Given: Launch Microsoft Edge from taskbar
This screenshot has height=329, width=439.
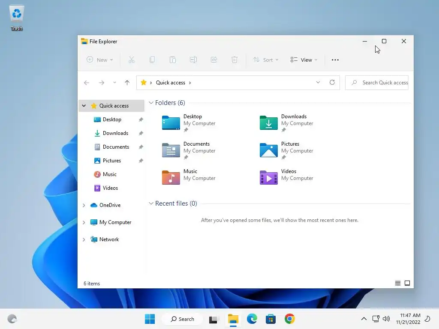Looking at the screenshot, I should click(x=252, y=319).
